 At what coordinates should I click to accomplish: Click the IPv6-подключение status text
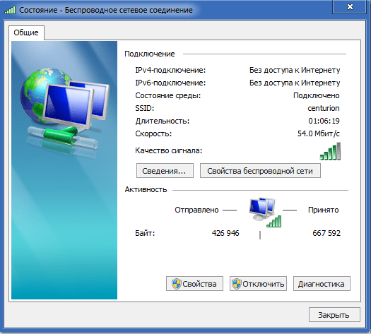[x=295, y=83]
